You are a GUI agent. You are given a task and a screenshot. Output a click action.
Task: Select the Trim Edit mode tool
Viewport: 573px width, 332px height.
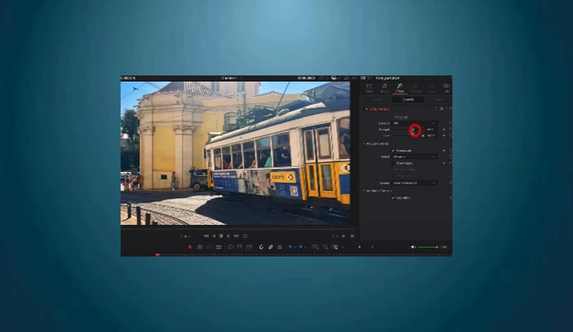click(200, 247)
